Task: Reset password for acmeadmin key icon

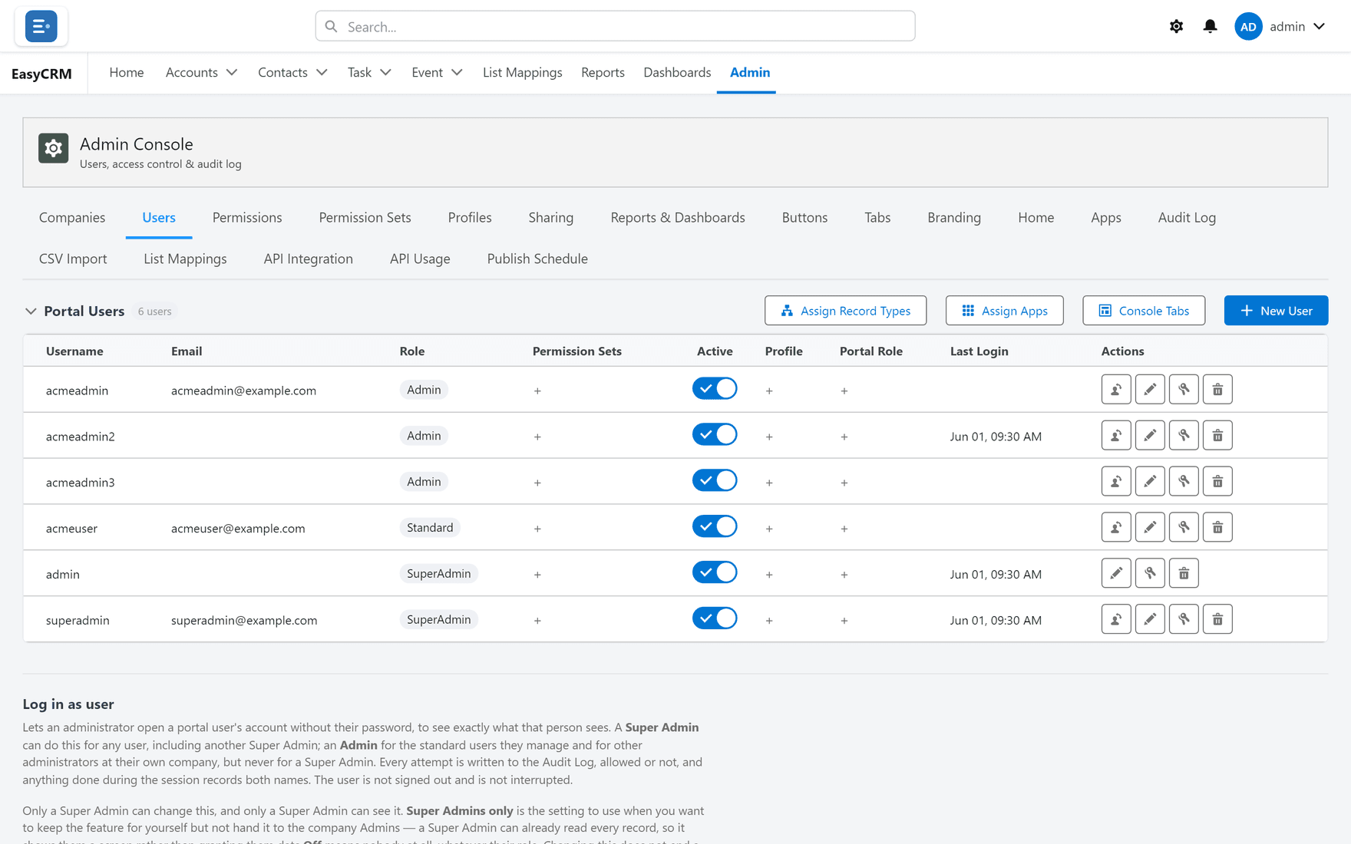Action: point(1184,390)
